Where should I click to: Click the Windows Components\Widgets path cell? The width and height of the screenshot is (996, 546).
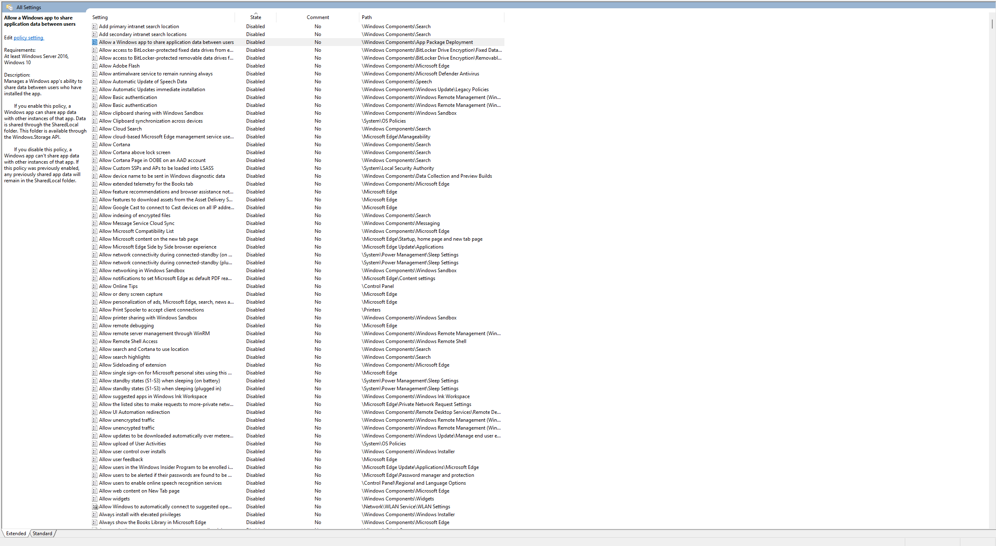point(398,499)
